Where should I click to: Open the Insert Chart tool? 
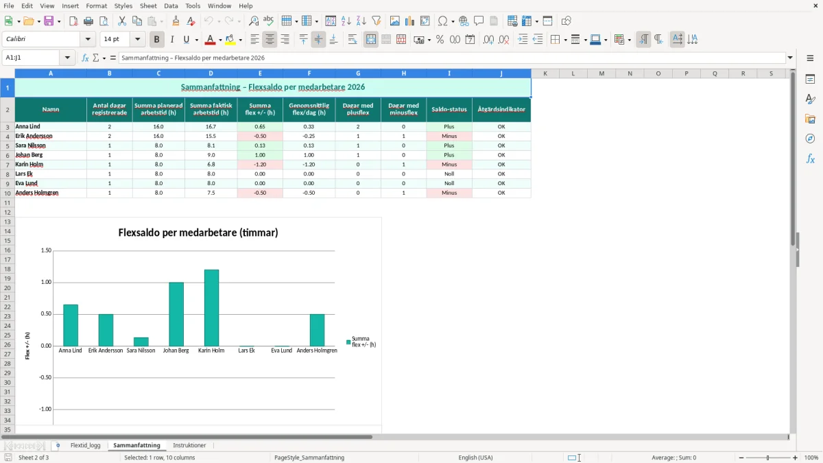coord(410,21)
